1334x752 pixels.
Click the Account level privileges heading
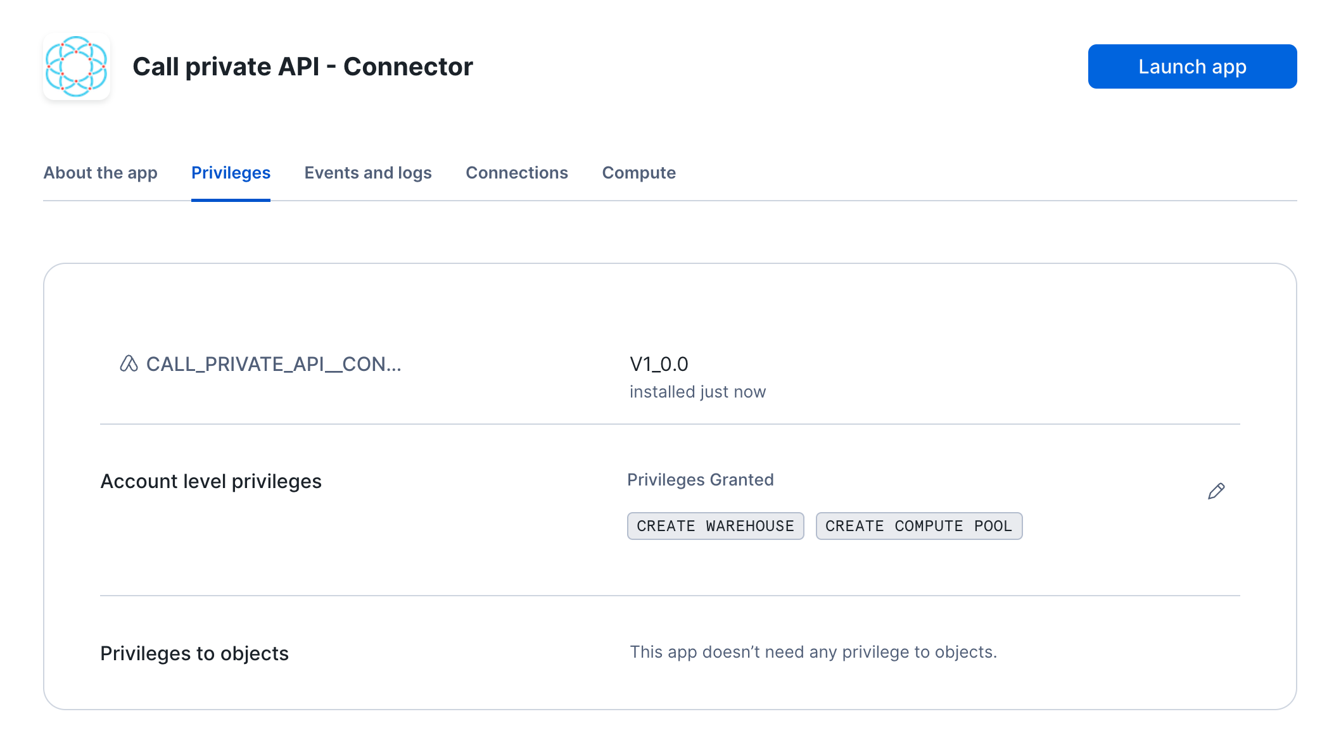tap(211, 481)
